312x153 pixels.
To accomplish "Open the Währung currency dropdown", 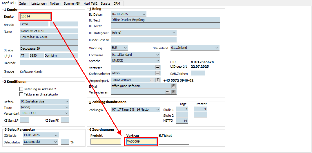I will coord(125,48).
